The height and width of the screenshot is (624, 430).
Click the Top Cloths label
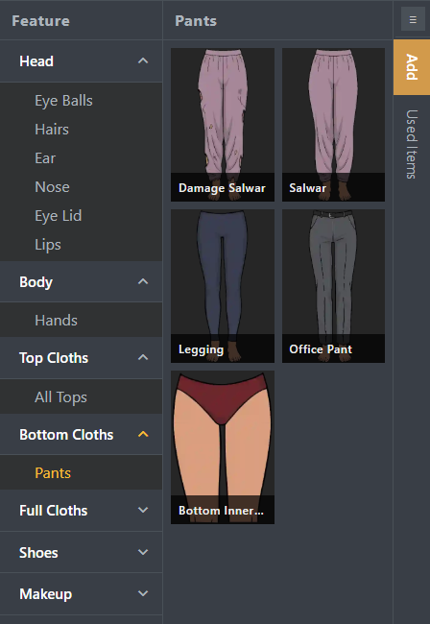[54, 358]
